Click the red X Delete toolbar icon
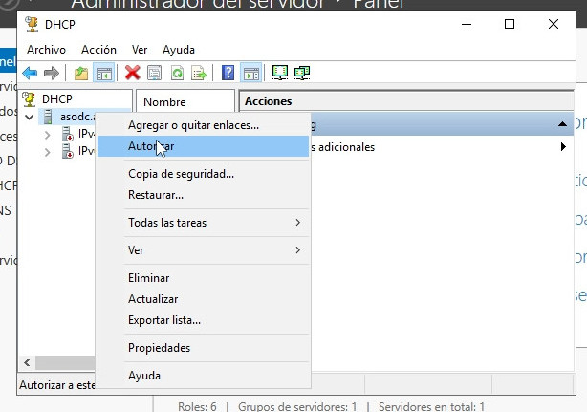587x412 pixels. [x=133, y=73]
